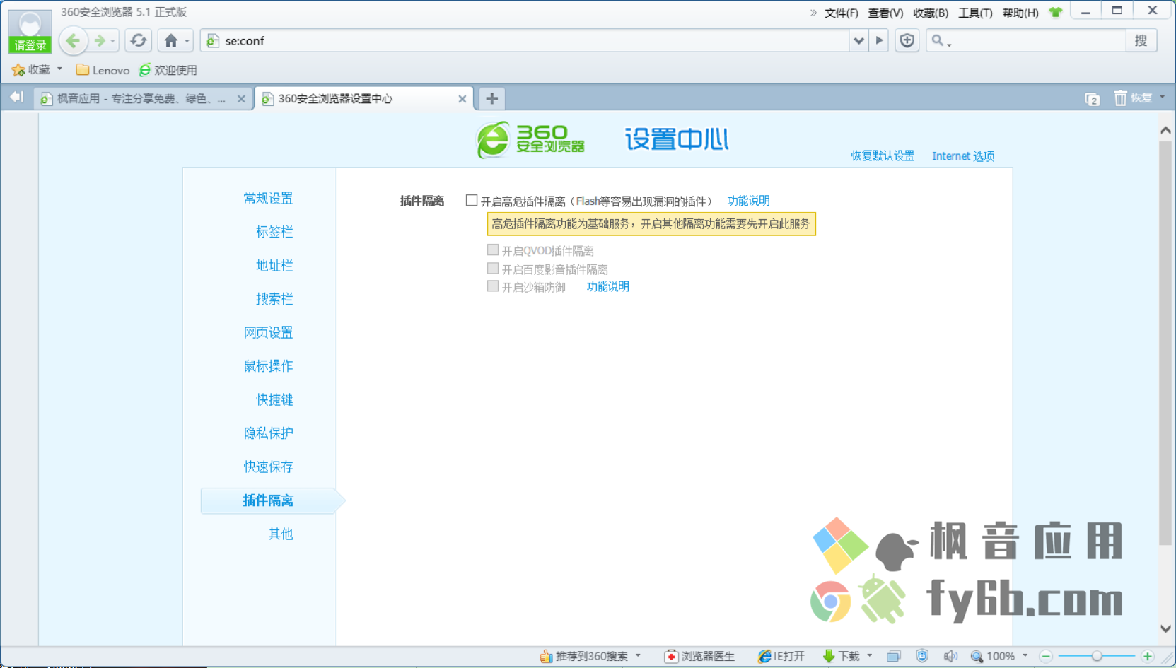Toggle 开启百度影音插件隔离 checkbox
This screenshot has height=668, width=1176.
pyautogui.click(x=493, y=269)
